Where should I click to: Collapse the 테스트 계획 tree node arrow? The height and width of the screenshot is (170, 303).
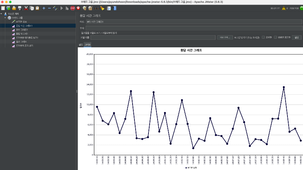pos(2,14)
